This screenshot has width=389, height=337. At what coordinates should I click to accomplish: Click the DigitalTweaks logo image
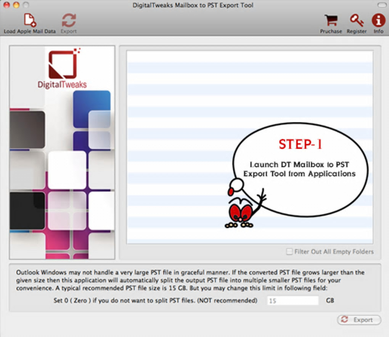click(x=62, y=68)
